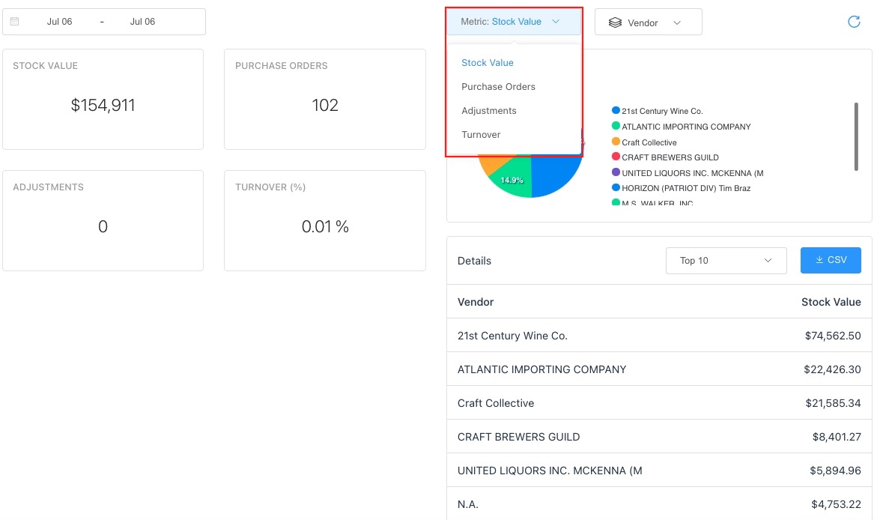The image size is (883, 520).
Task: Choose Adjustments in the metric menu
Action: point(489,111)
